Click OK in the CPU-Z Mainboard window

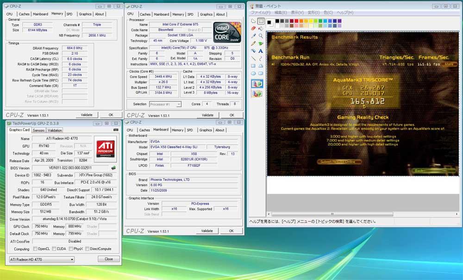231,231
